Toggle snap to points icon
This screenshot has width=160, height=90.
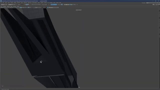(x=35, y=4)
